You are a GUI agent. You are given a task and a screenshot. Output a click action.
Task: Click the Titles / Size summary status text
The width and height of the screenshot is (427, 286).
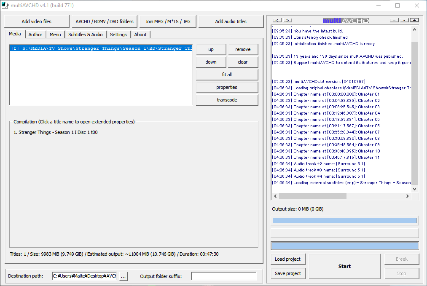(x=114, y=254)
